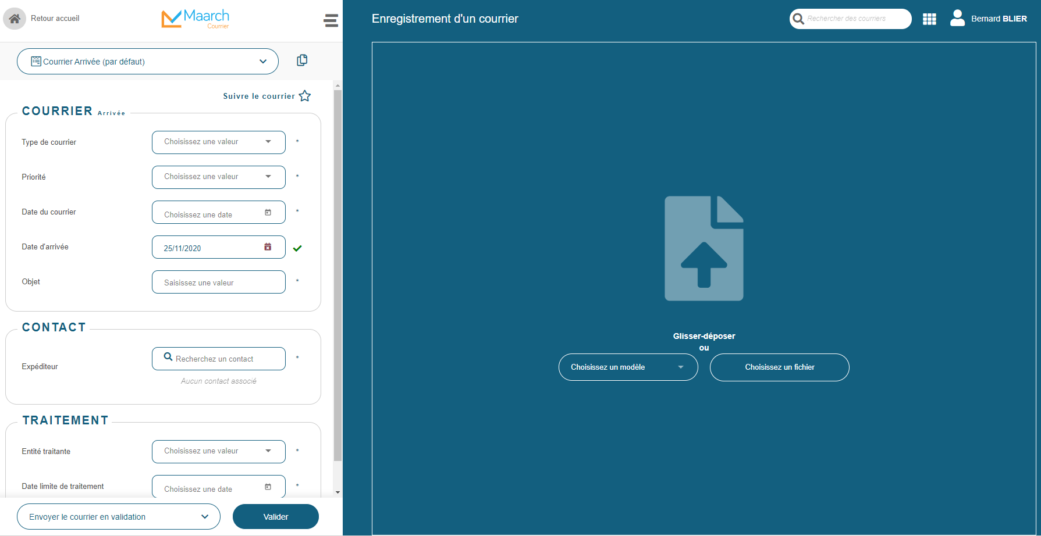Click the Retour accueil link text

55,19
